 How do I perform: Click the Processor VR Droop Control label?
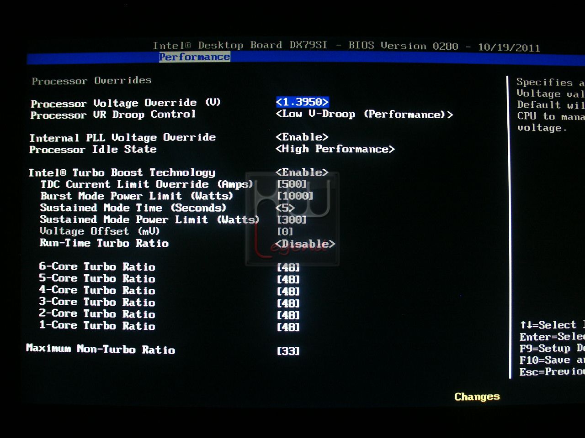click(113, 115)
